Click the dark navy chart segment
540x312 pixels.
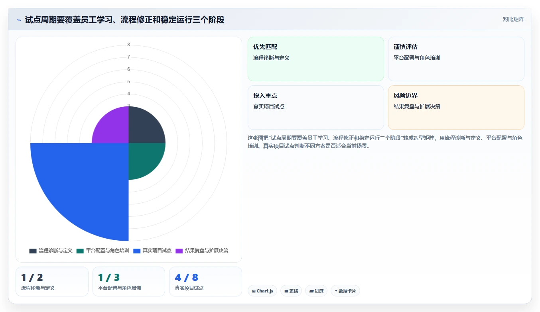pos(144,128)
